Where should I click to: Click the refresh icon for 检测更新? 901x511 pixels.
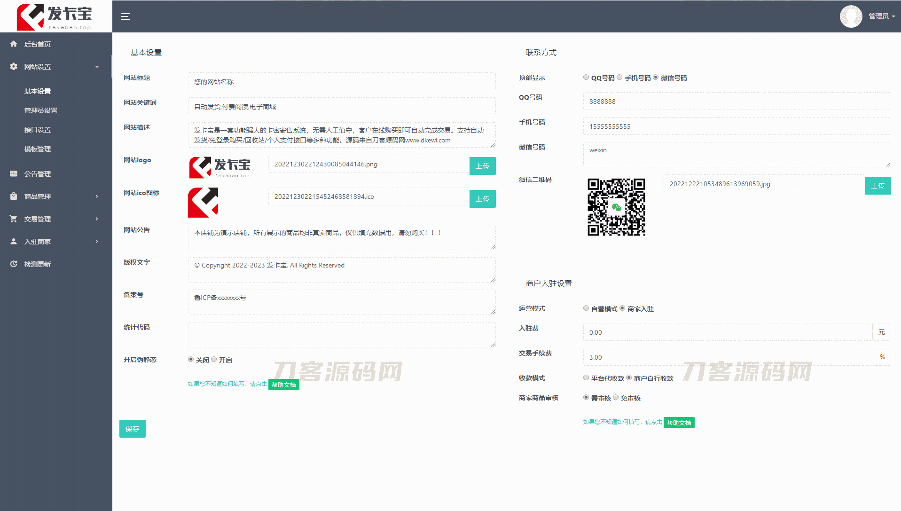click(x=14, y=264)
